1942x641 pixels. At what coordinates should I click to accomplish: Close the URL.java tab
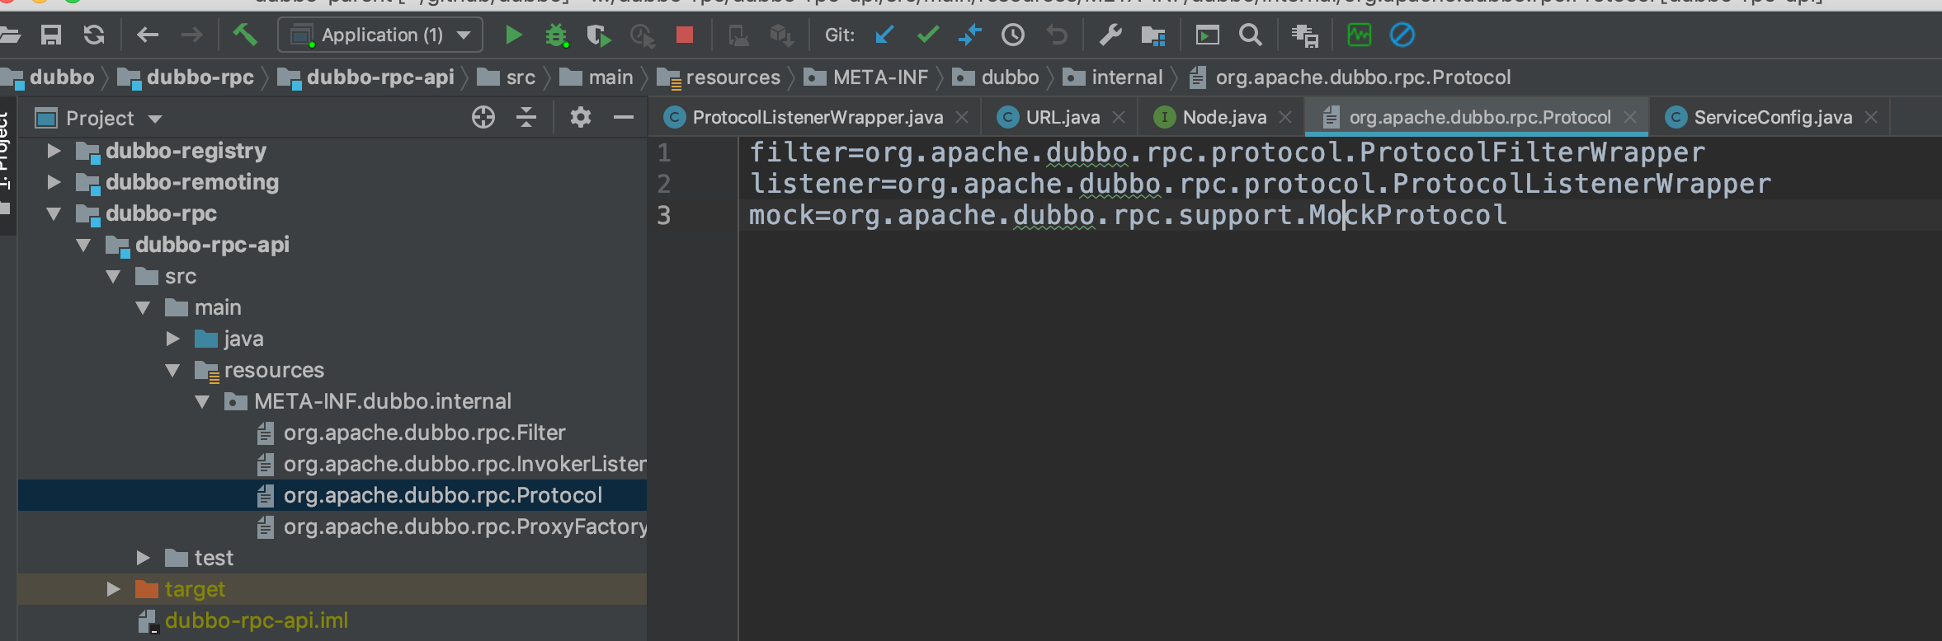pyautogui.click(x=1119, y=117)
